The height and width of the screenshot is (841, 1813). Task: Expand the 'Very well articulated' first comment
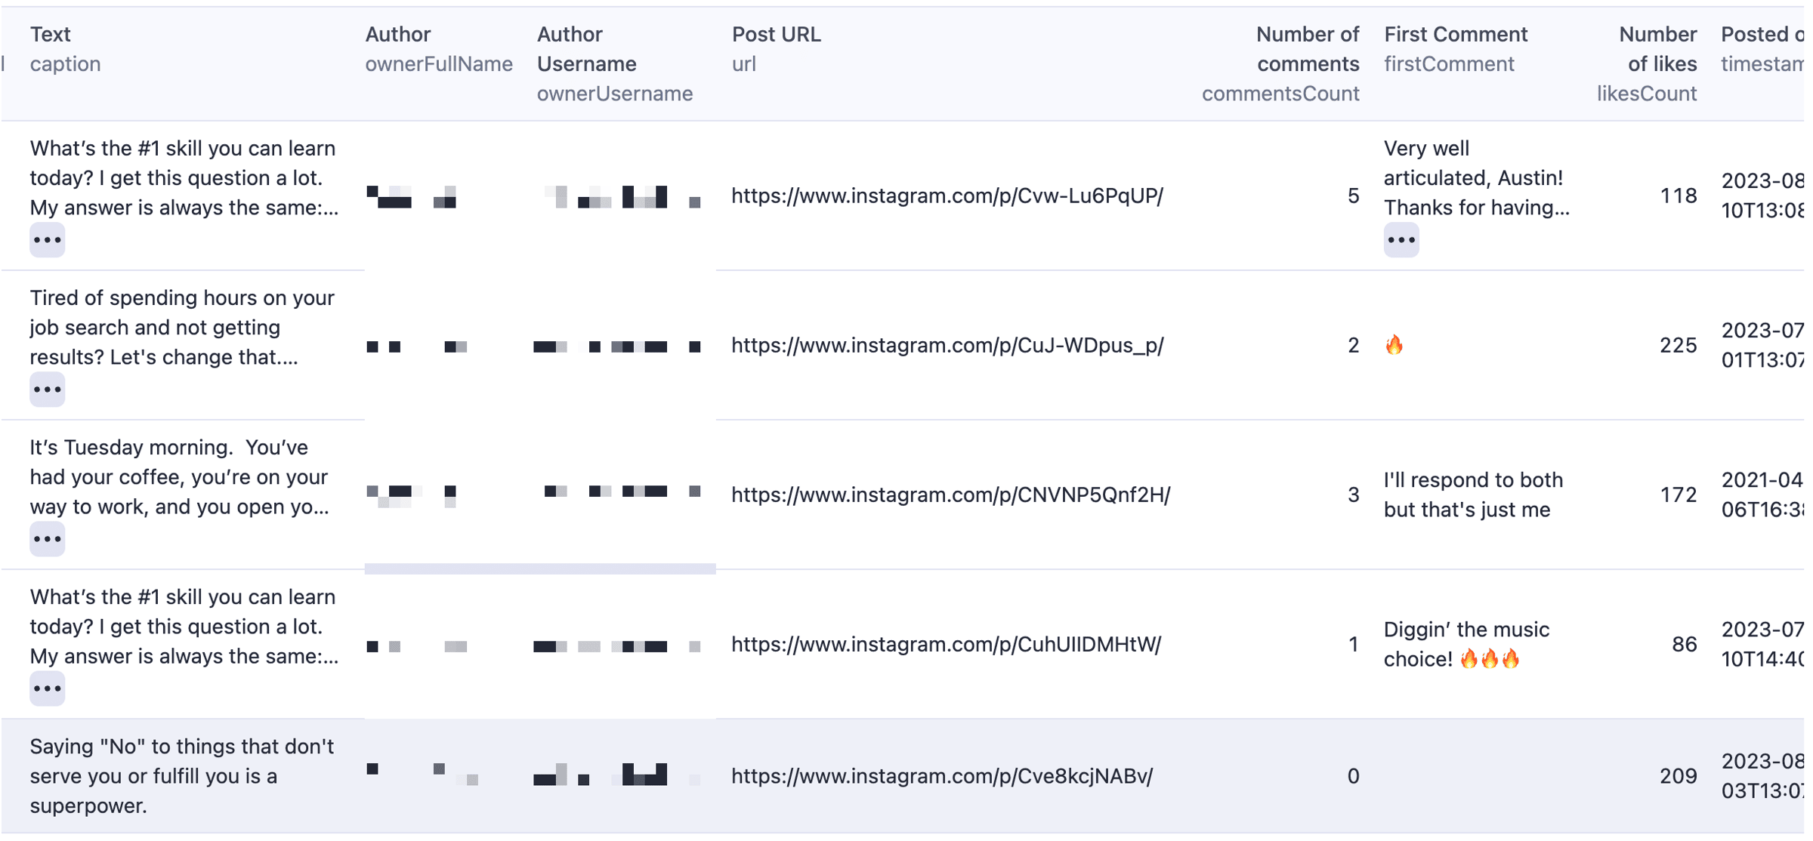click(x=1401, y=240)
